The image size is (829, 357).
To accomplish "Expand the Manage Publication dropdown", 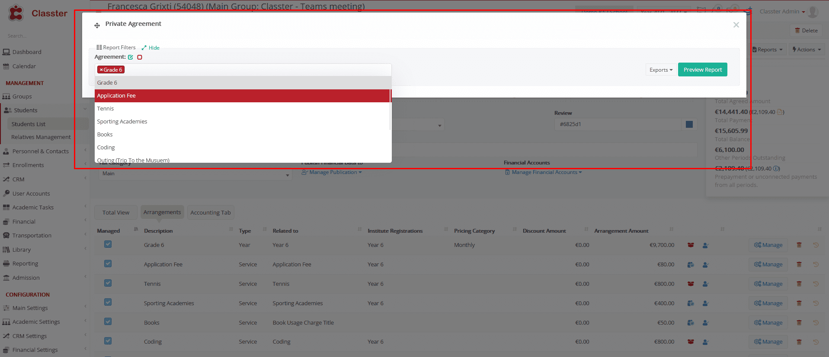I will click(332, 172).
